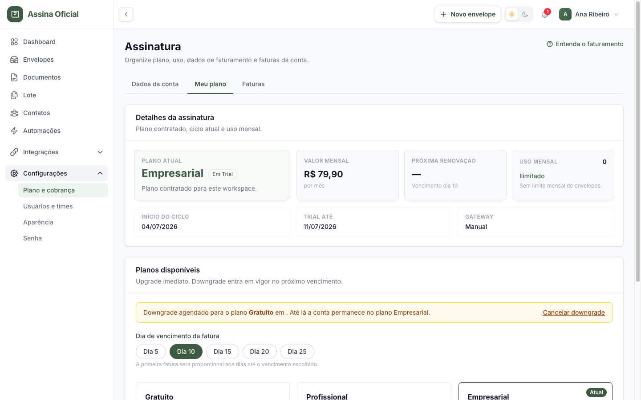The image size is (641, 400).
Task: Switch to the Faturas tab
Action: tap(253, 84)
